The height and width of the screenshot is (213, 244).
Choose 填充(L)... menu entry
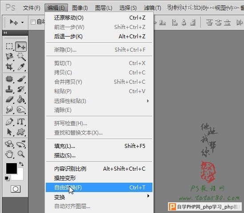99,146
